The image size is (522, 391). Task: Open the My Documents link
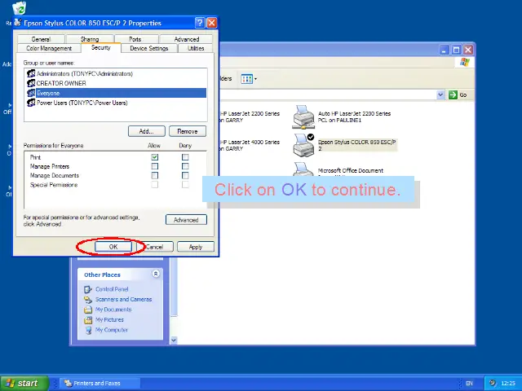[x=113, y=310]
